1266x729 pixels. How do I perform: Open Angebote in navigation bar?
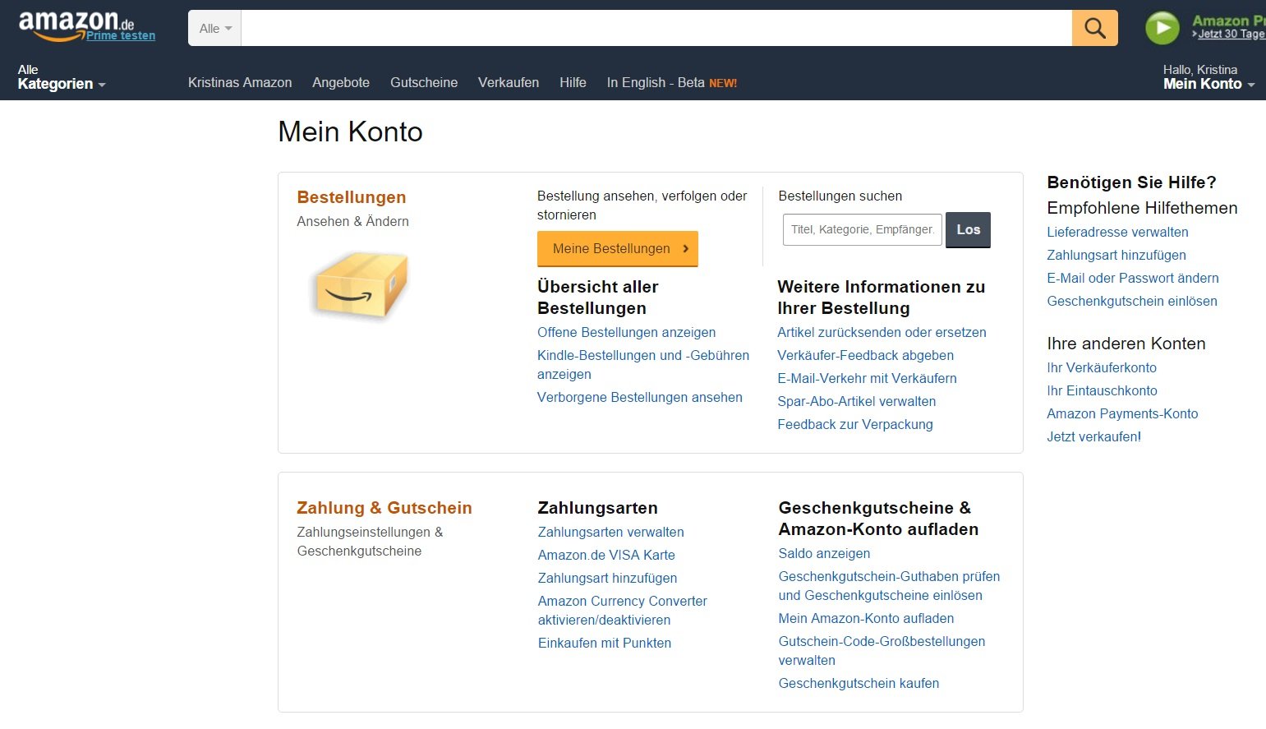pyautogui.click(x=341, y=82)
